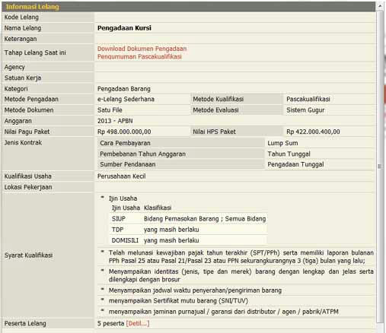The image size is (386, 333).
Task: Select the 'Pengadaan Tunggal' value
Action: pos(295,164)
